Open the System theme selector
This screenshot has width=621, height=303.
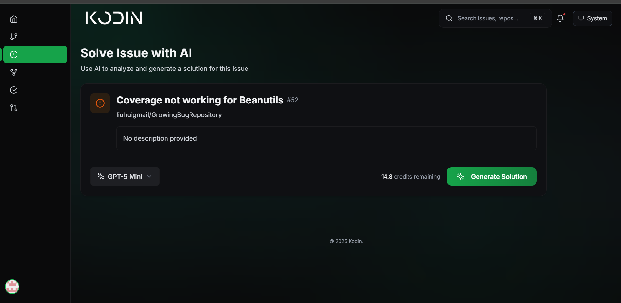(592, 18)
